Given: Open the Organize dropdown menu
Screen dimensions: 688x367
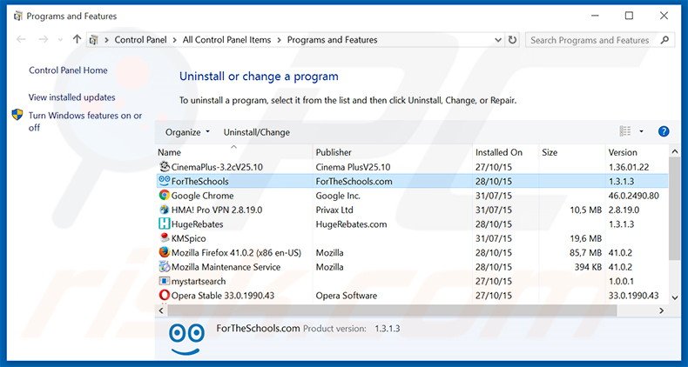Looking at the screenshot, I should pos(188,132).
